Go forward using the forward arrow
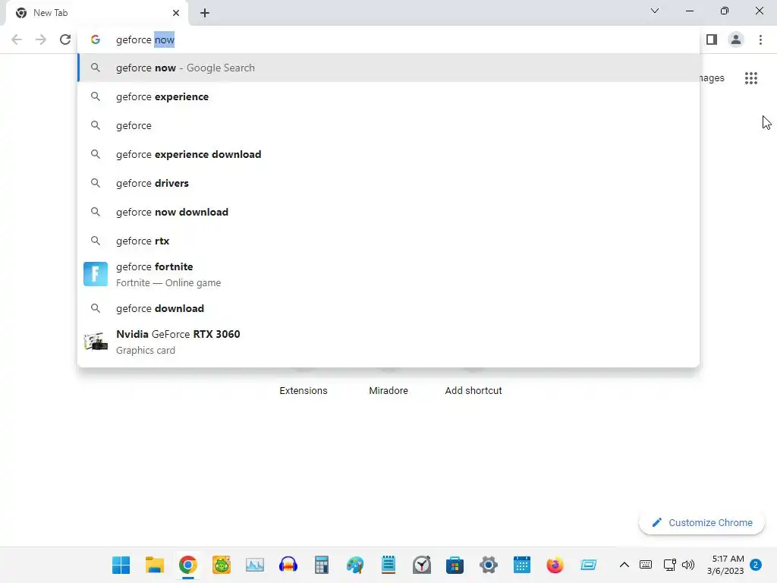 coord(41,39)
